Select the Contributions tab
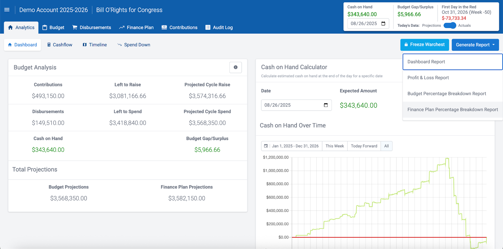 (x=180, y=27)
